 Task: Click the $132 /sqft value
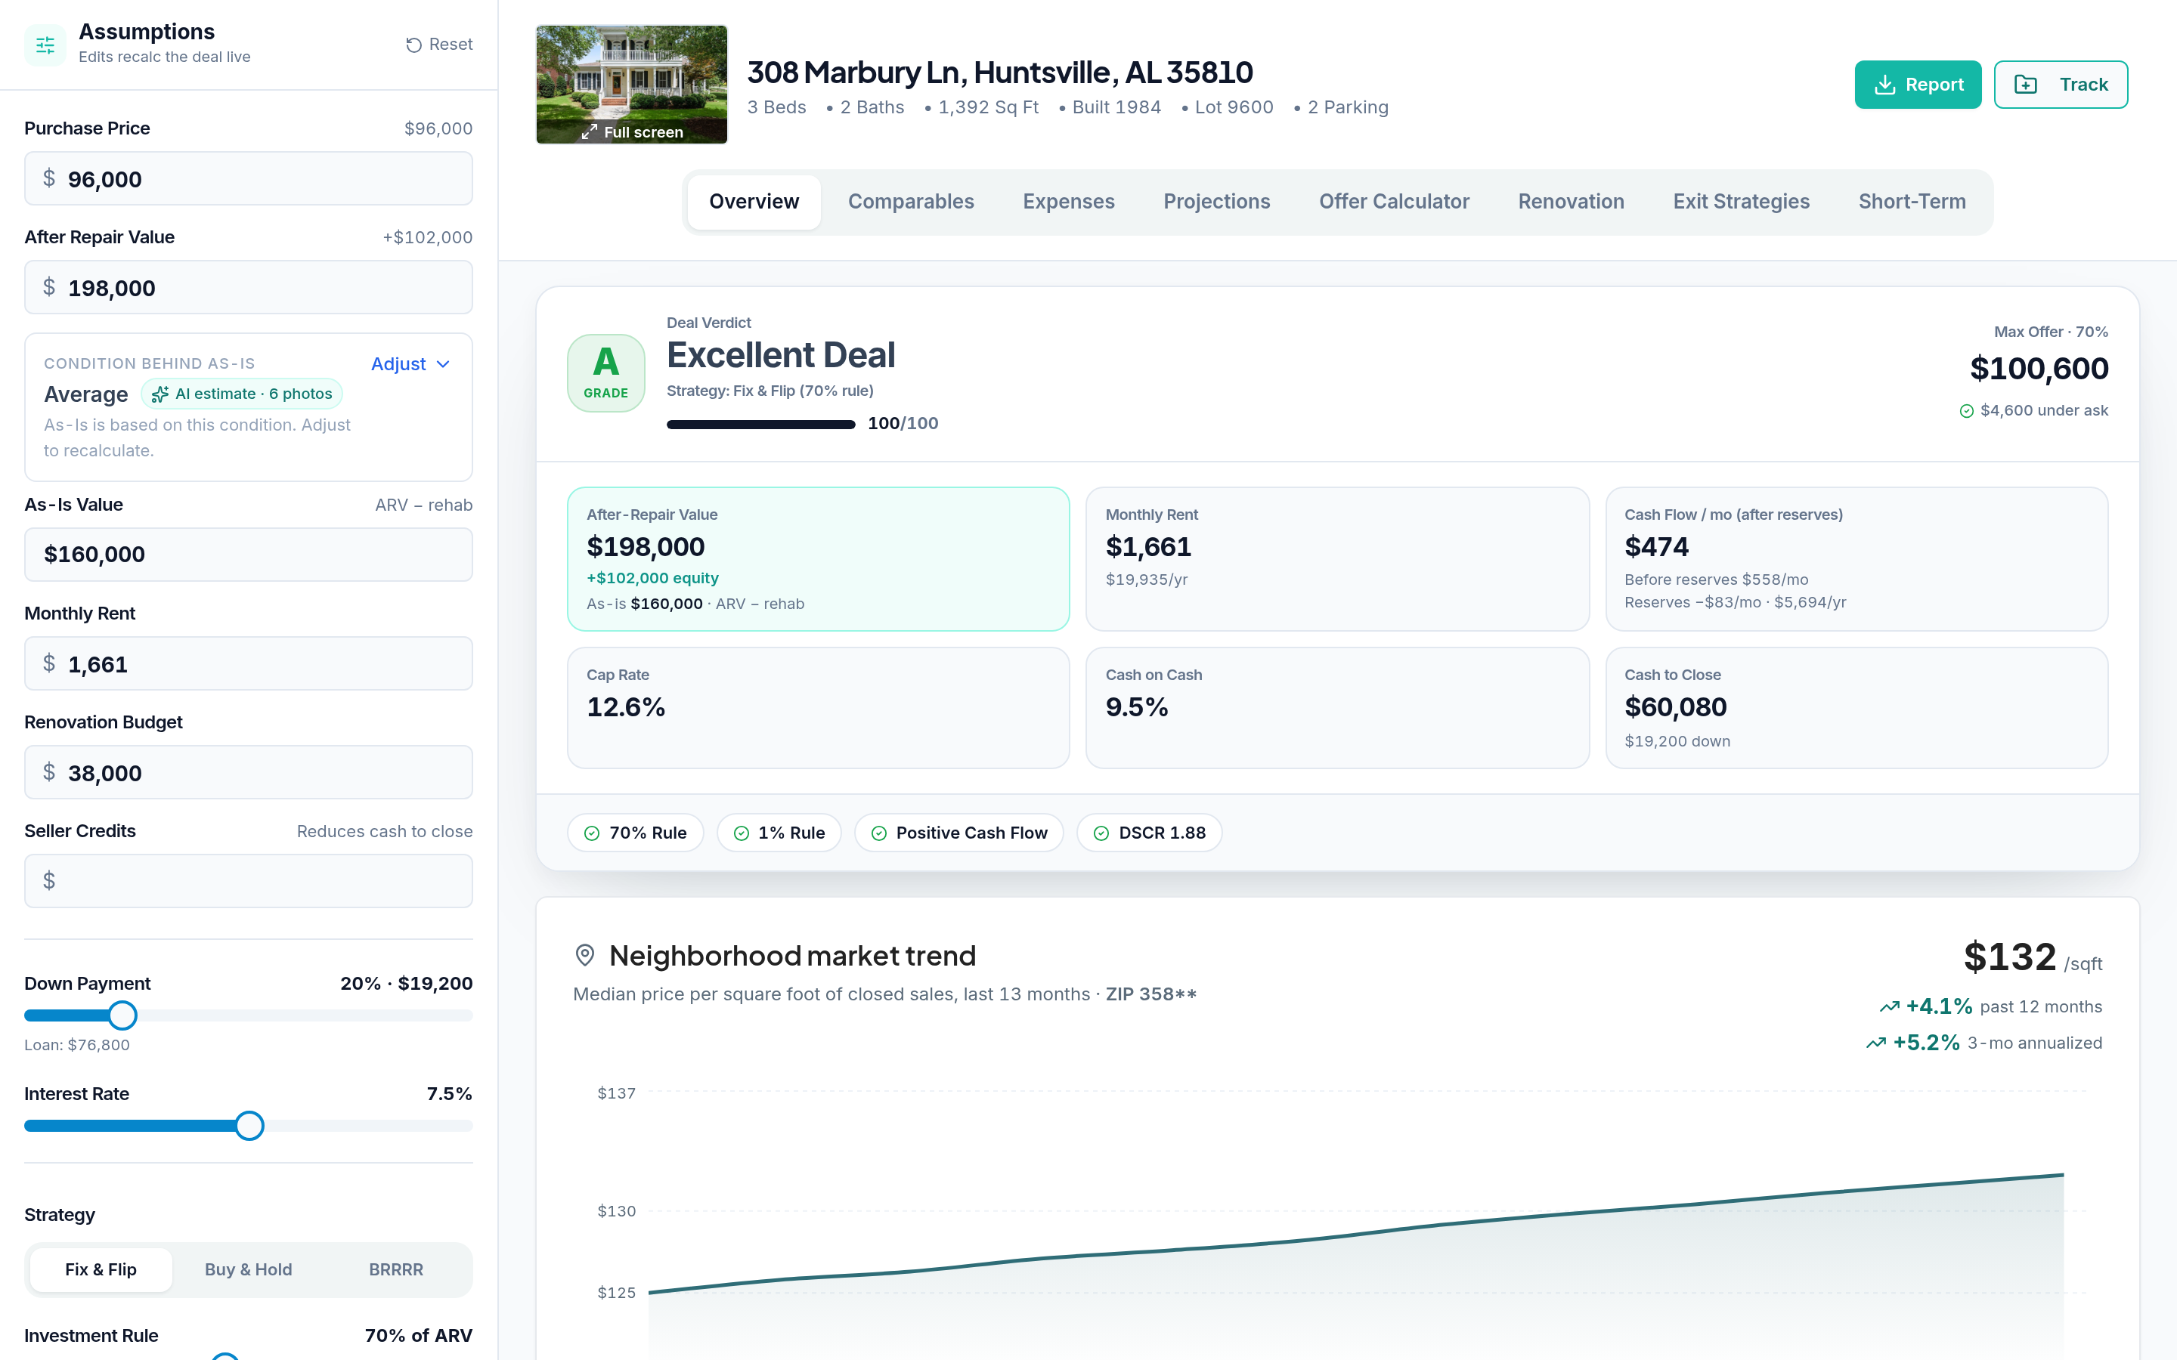point(2032,958)
